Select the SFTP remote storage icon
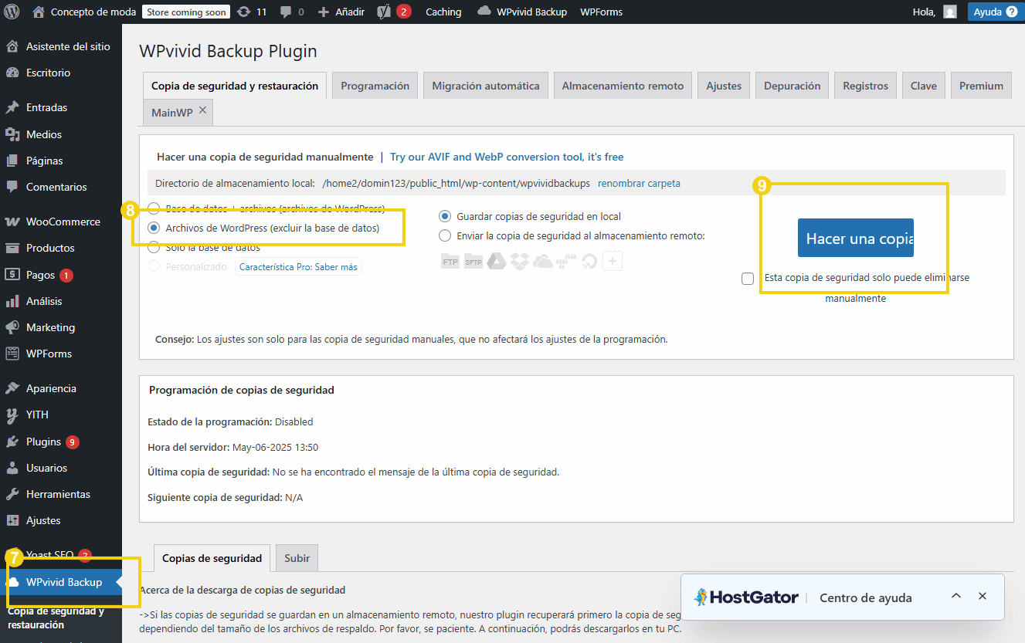Image resolution: width=1025 pixels, height=643 pixels. 473,262
